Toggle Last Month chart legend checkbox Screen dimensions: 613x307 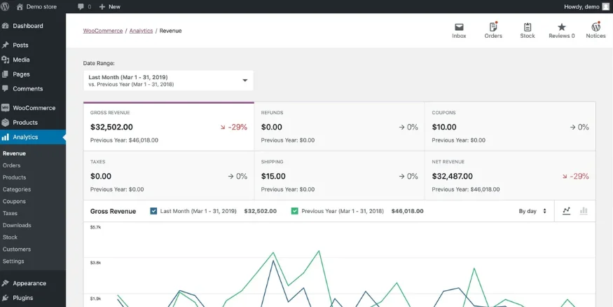pyautogui.click(x=153, y=211)
